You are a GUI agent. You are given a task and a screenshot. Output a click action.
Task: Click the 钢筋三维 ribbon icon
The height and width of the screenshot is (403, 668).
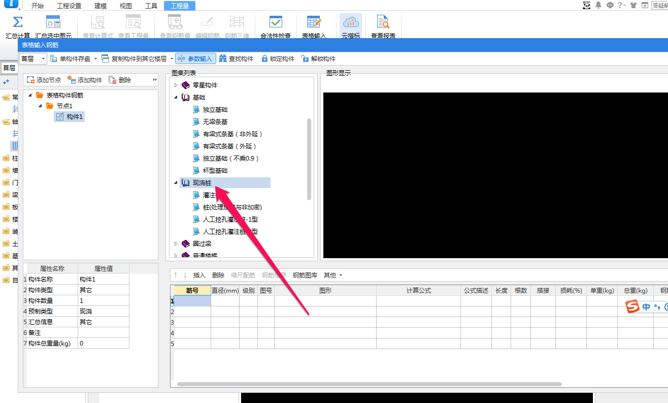(237, 22)
